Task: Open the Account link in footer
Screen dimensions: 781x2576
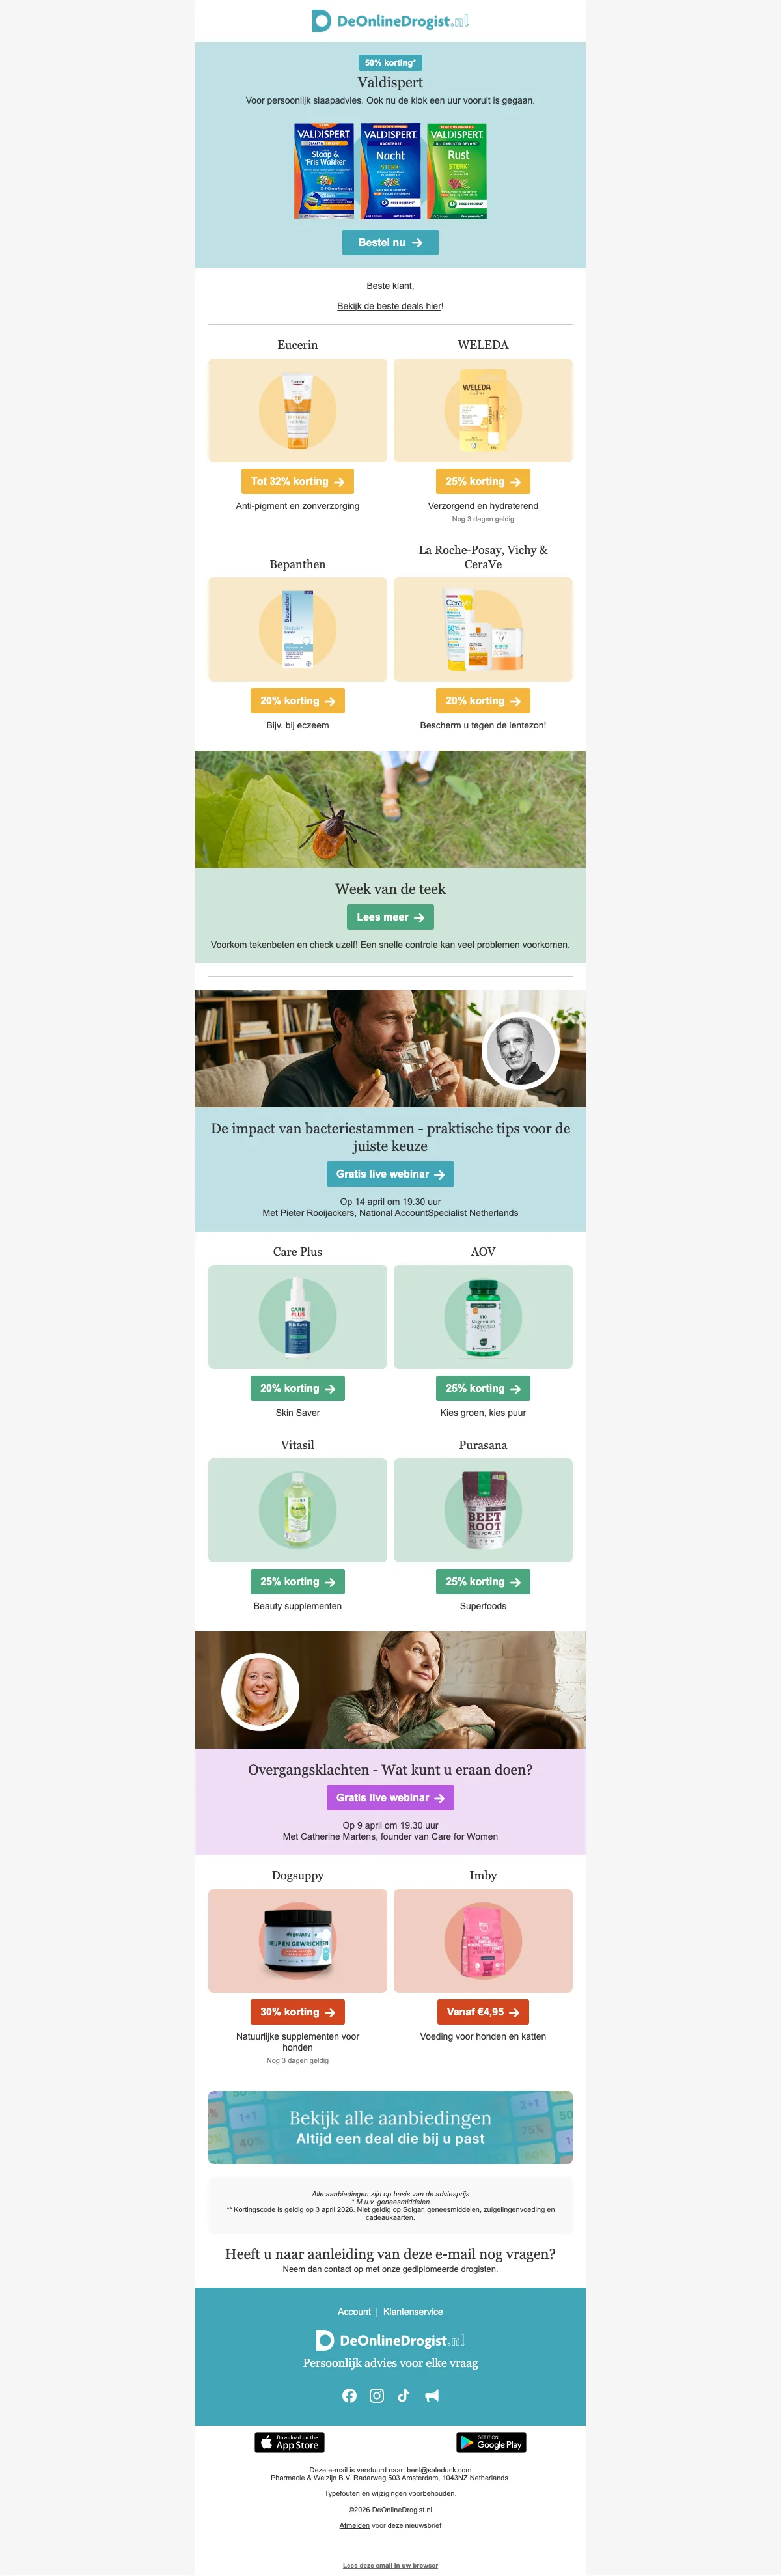Action: point(354,2311)
